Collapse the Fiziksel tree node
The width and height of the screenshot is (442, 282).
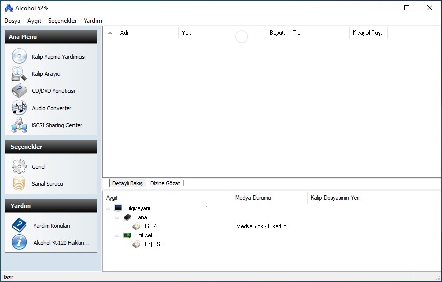click(117, 235)
